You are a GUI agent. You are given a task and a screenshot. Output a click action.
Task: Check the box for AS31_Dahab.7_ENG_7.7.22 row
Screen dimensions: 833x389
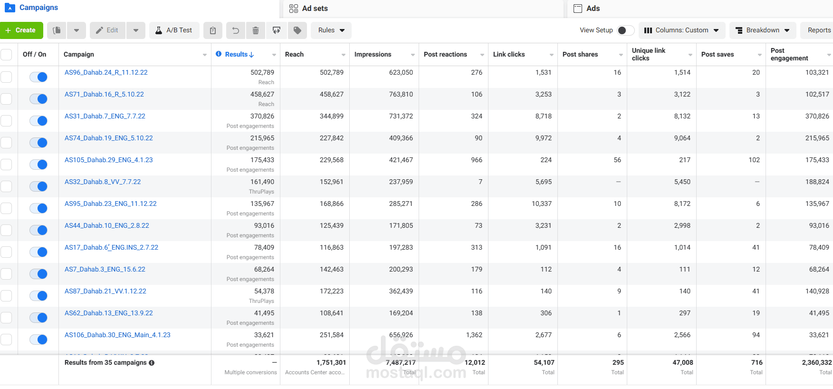pos(6,121)
